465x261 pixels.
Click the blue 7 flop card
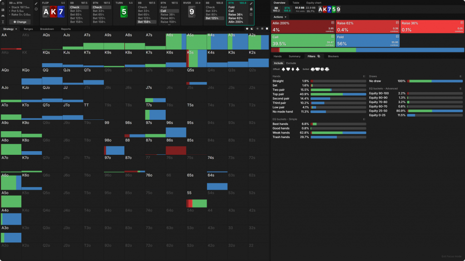click(61, 12)
